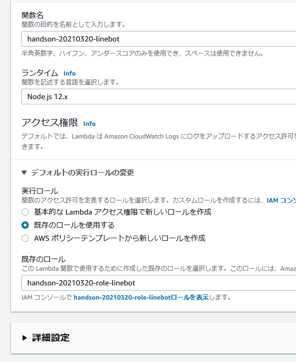Click the 基本的な Lambda アクセス権限 option label

tap(123, 212)
